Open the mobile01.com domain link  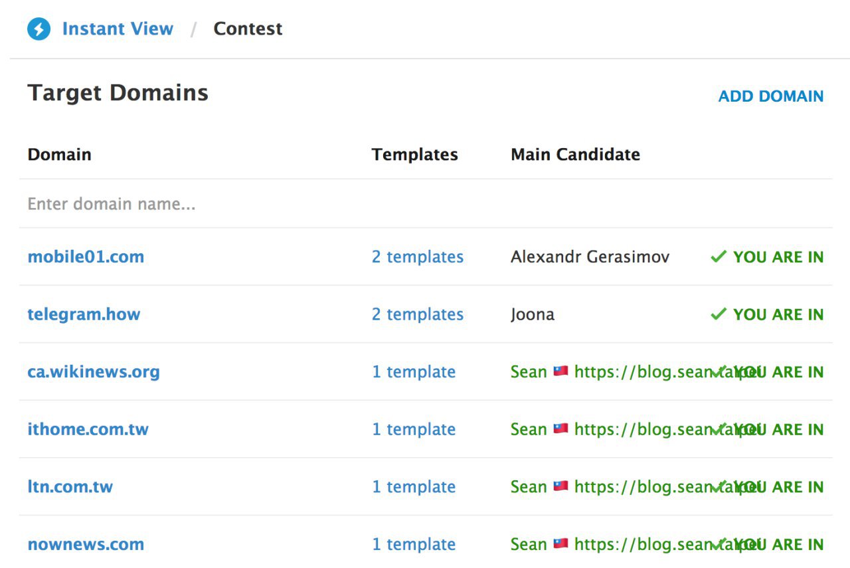[x=86, y=257]
